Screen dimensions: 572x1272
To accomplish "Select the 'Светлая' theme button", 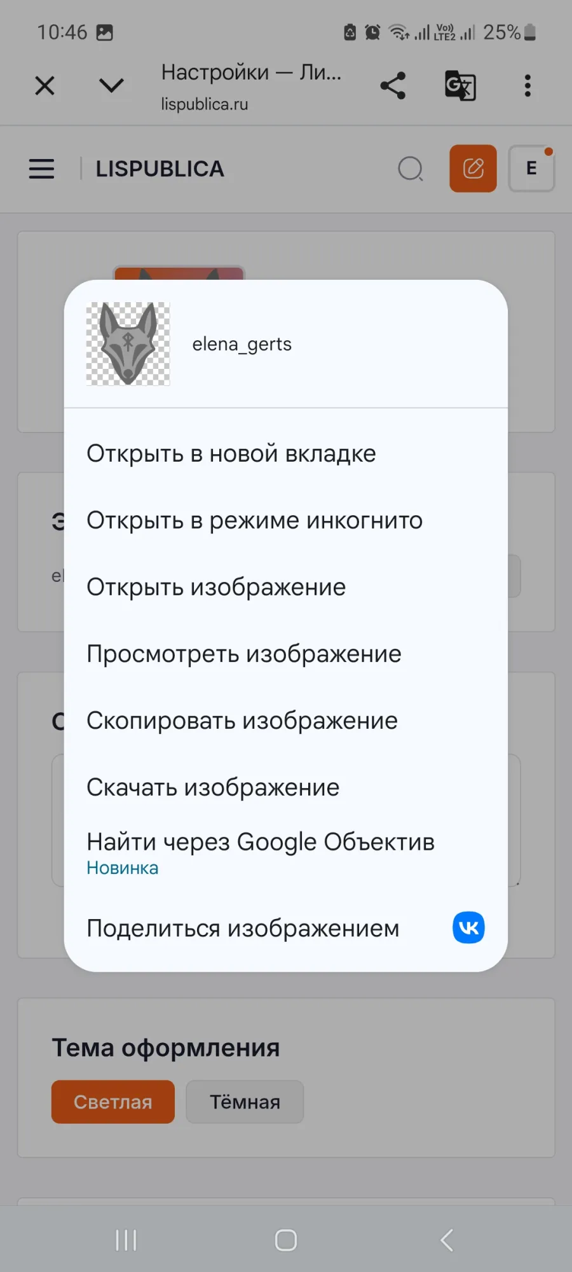I will [x=113, y=1102].
